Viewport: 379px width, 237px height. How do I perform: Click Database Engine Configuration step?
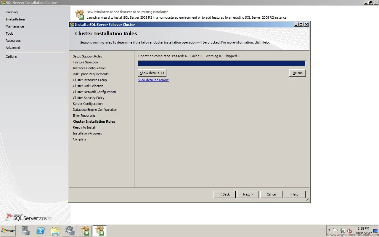(x=95, y=110)
